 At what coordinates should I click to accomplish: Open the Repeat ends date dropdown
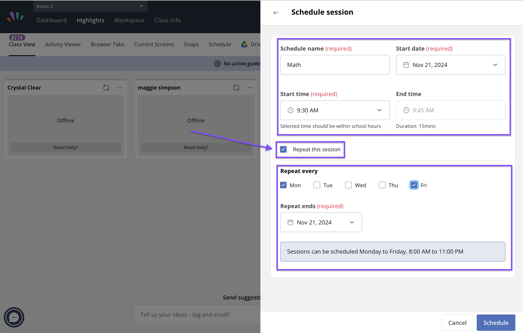[321, 222]
